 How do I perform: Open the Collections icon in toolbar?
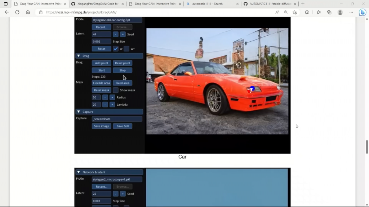click(x=329, y=12)
